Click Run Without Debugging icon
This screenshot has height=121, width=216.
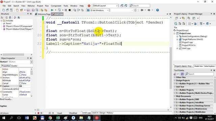(59, 10)
